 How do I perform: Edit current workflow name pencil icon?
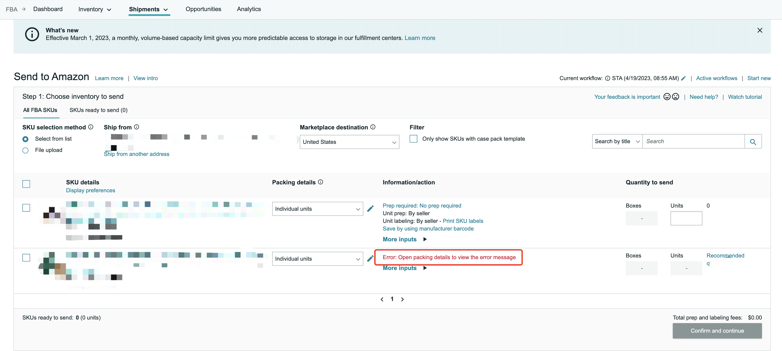[683, 78]
